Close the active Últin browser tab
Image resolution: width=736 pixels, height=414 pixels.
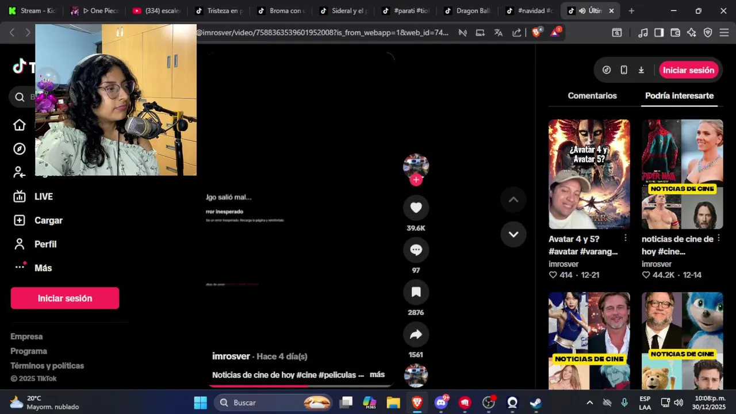(611, 11)
